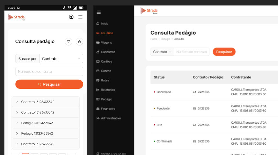This screenshot has width=278, height=155.
Task: Open the mobile hamburger menu
Action: [80, 17]
